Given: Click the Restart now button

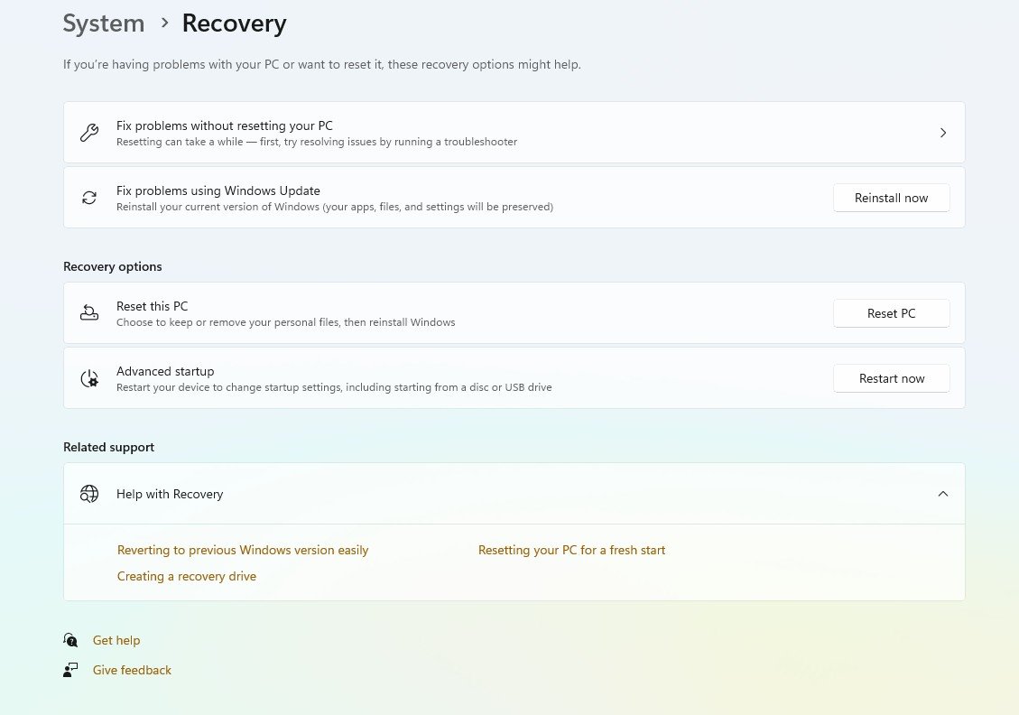Looking at the screenshot, I should (x=891, y=378).
